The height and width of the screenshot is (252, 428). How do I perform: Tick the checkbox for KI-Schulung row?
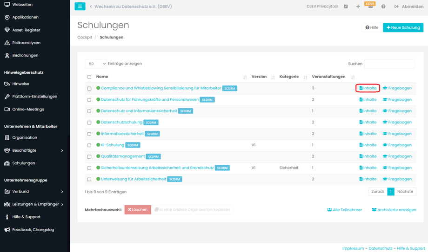coord(89,145)
